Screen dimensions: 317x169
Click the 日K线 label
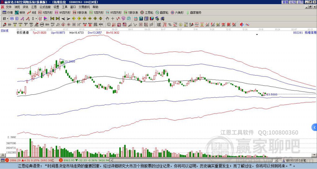[x=5, y=31]
